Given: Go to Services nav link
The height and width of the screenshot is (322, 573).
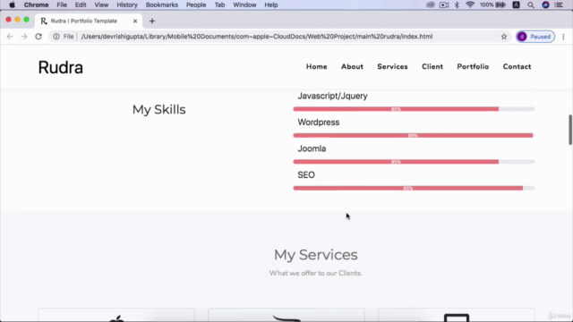Looking at the screenshot, I should [x=392, y=66].
